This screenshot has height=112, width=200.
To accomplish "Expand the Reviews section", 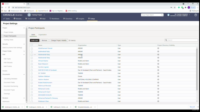I will [x=24, y=98].
